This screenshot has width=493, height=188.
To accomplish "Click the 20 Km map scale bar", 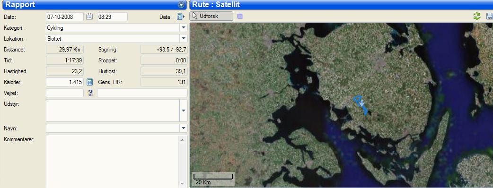I will [x=213, y=179].
